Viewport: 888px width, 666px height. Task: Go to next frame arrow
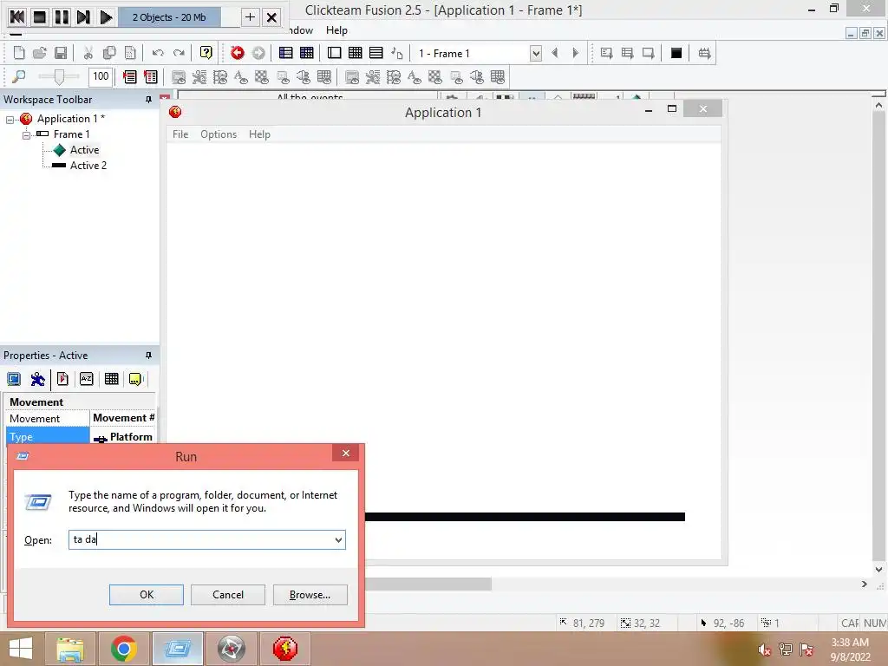[576, 53]
